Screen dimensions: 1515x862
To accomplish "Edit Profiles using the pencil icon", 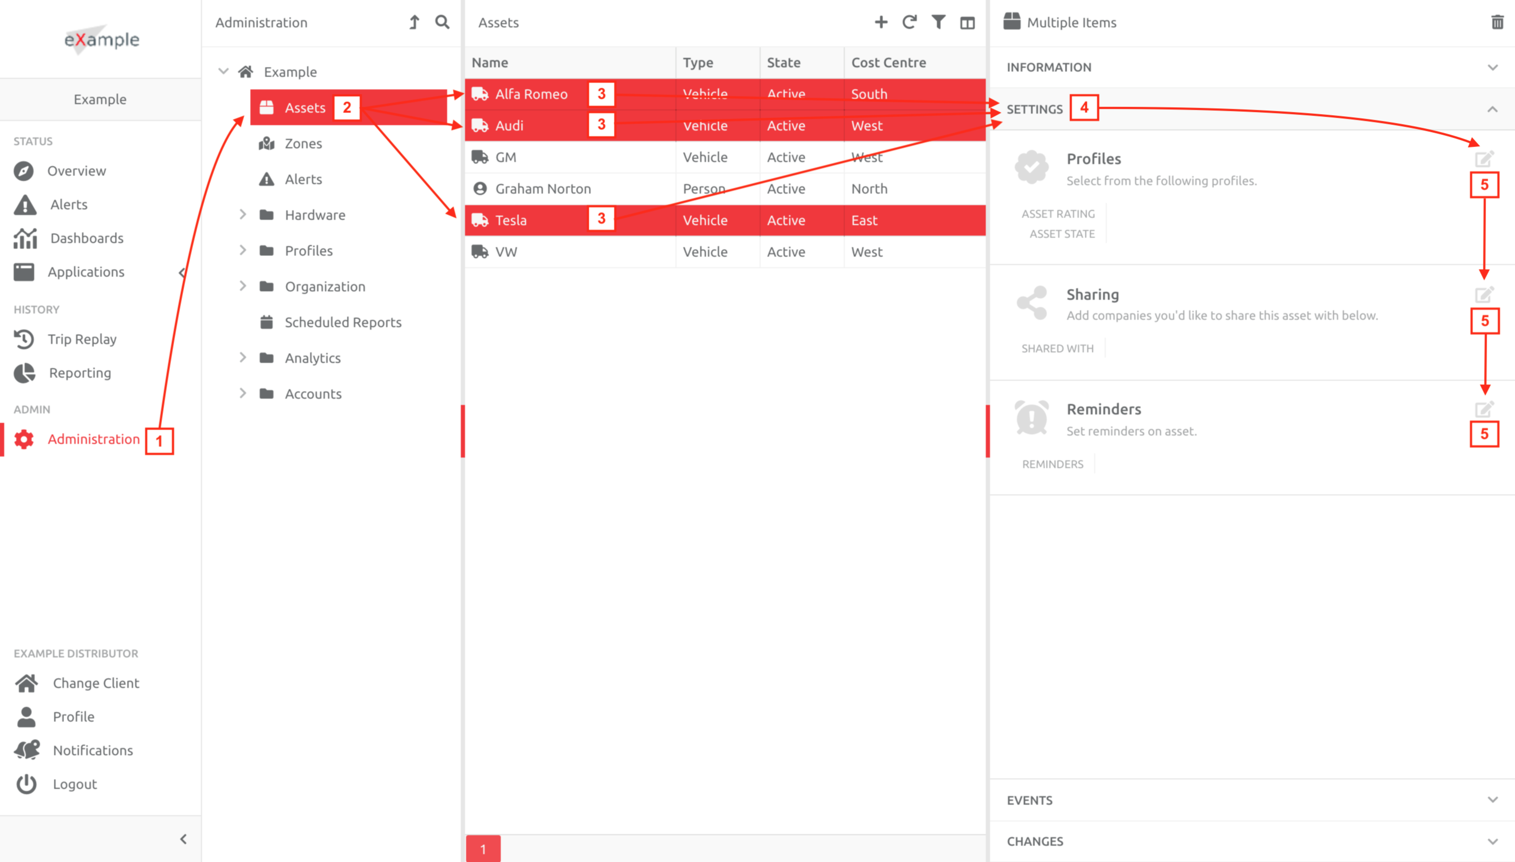I will pyautogui.click(x=1483, y=159).
